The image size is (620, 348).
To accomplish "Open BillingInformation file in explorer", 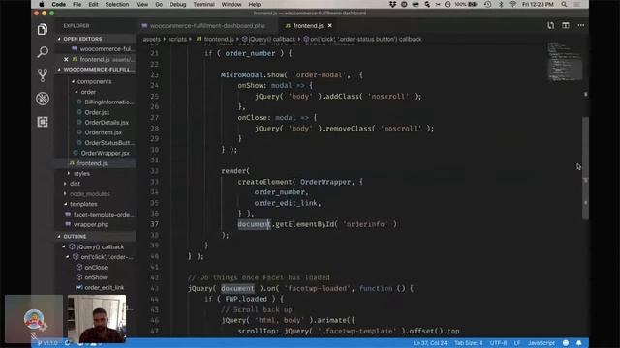I will click(x=108, y=101).
